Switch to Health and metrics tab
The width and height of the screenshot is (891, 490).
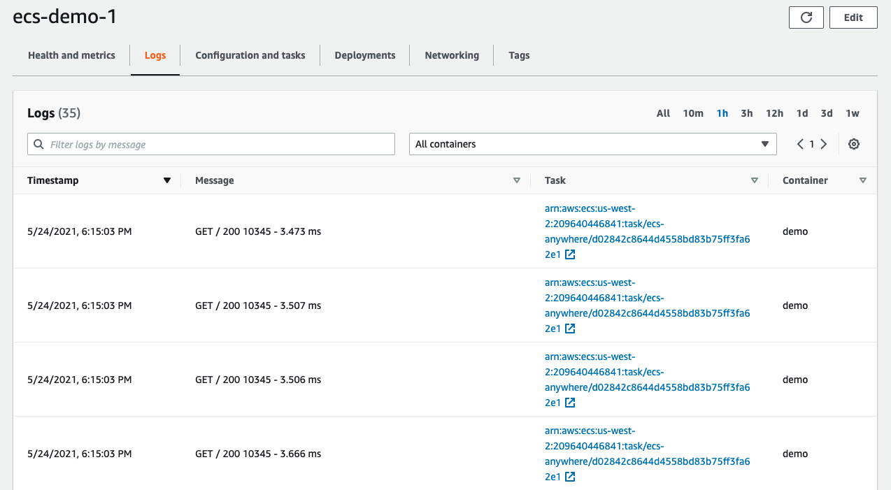[71, 55]
